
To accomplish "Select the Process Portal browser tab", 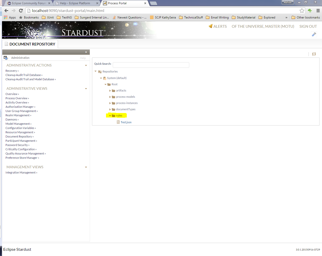I will [124, 3].
